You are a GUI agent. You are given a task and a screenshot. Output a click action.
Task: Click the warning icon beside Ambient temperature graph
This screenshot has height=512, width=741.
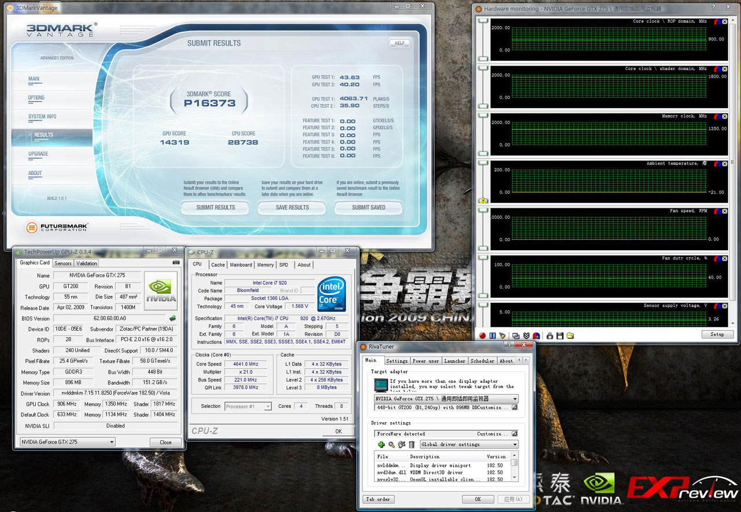(482, 201)
